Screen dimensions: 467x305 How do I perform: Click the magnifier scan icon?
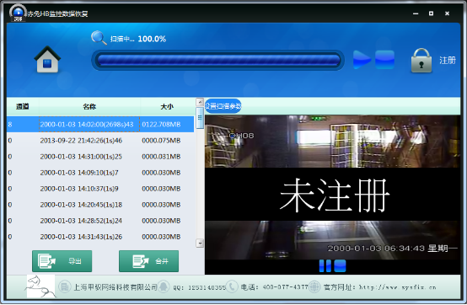coord(99,38)
